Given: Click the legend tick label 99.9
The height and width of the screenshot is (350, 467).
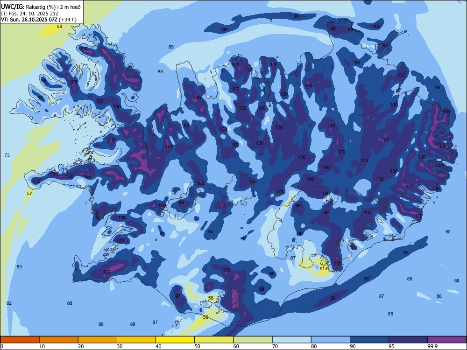Looking at the screenshot, I should click(432, 346).
